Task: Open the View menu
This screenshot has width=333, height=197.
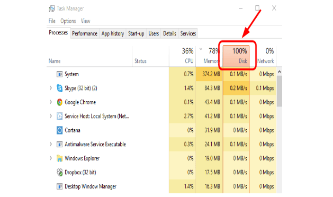Action: click(x=85, y=21)
